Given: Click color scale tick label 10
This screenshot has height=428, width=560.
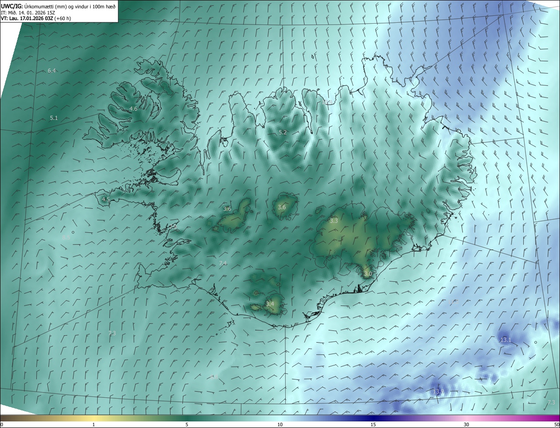Looking at the screenshot, I should click(x=280, y=424).
